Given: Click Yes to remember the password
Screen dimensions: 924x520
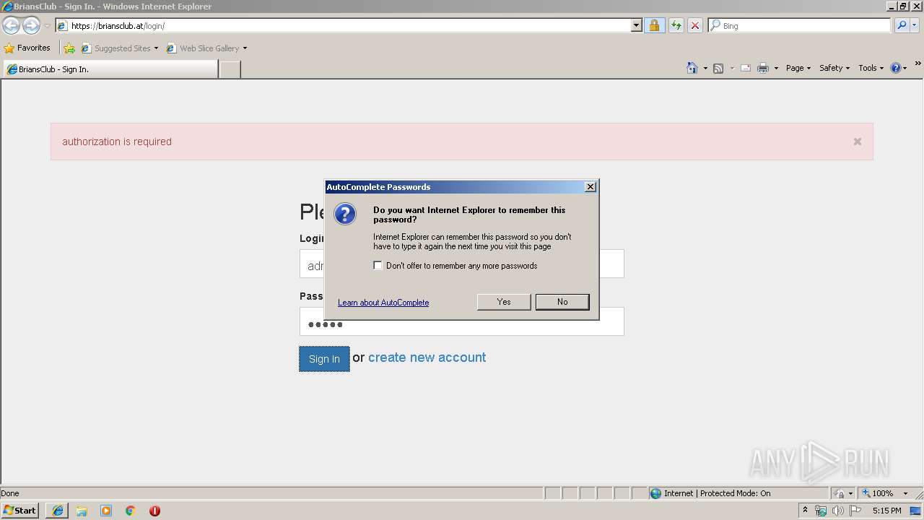Looking at the screenshot, I should (x=504, y=302).
